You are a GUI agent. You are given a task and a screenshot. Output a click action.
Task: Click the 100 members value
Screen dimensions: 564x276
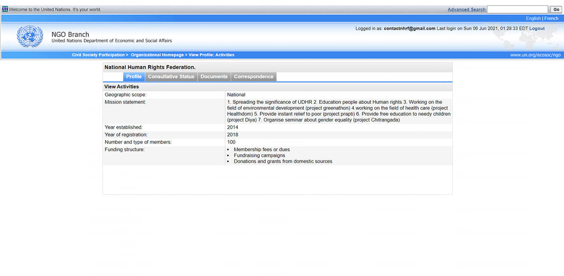(x=231, y=142)
